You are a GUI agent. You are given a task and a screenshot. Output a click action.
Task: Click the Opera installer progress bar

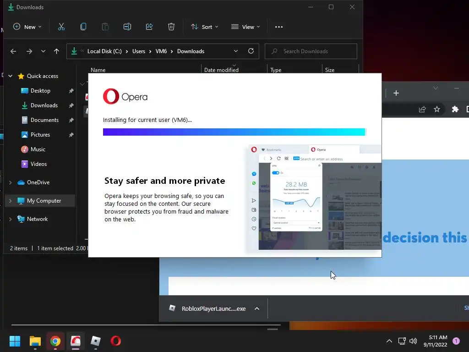(x=234, y=132)
